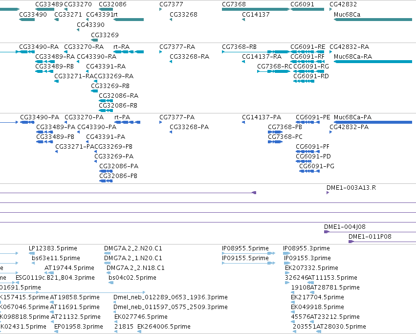Image resolution: width=416 pixels, height=334 pixels.
Task: Click transcript CG33269-RB
Action: pos(110,86)
